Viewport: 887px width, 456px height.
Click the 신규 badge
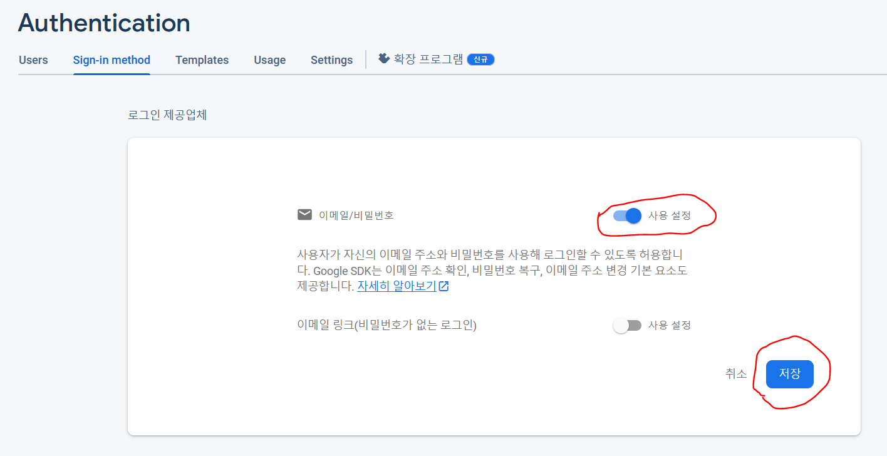coord(480,60)
